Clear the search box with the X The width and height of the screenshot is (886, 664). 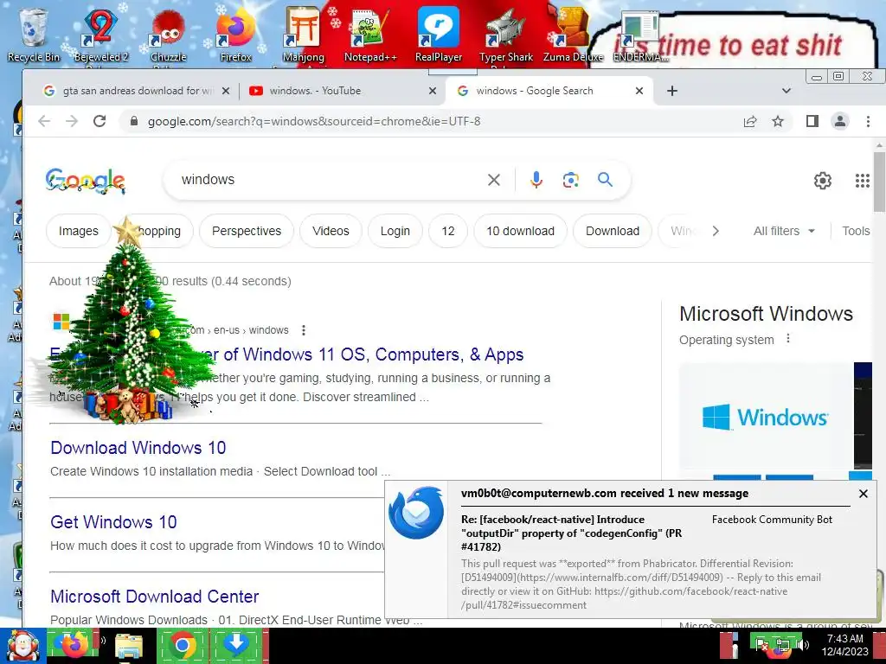[x=494, y=180]
